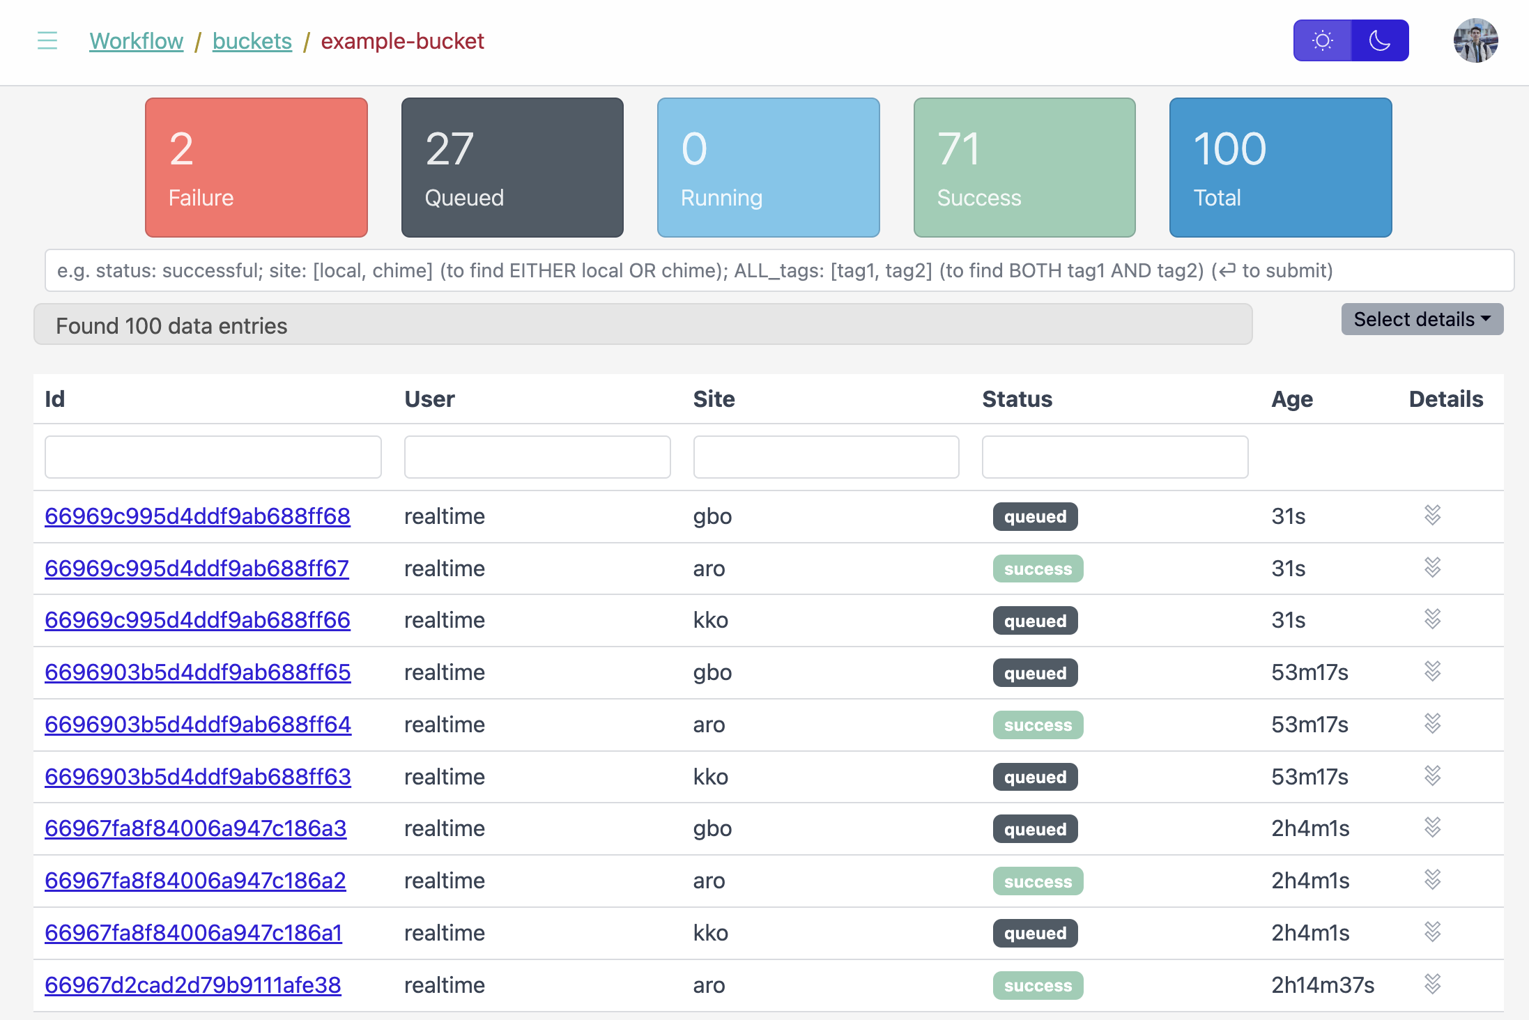Open work 66967d2cad2d79b9111afe38
The height and width of the screenshot is (1020, 1529).
(193, 985)
